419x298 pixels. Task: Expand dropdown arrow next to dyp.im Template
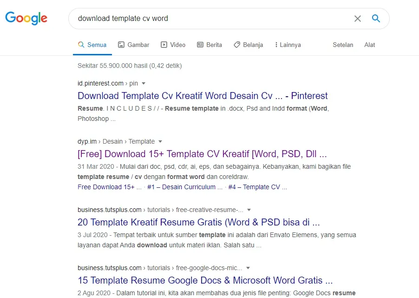[160, 141]
